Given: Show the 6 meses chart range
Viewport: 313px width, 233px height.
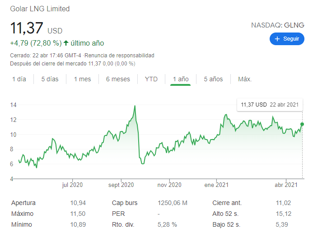Looking at the screenshot, I should 118,79.
